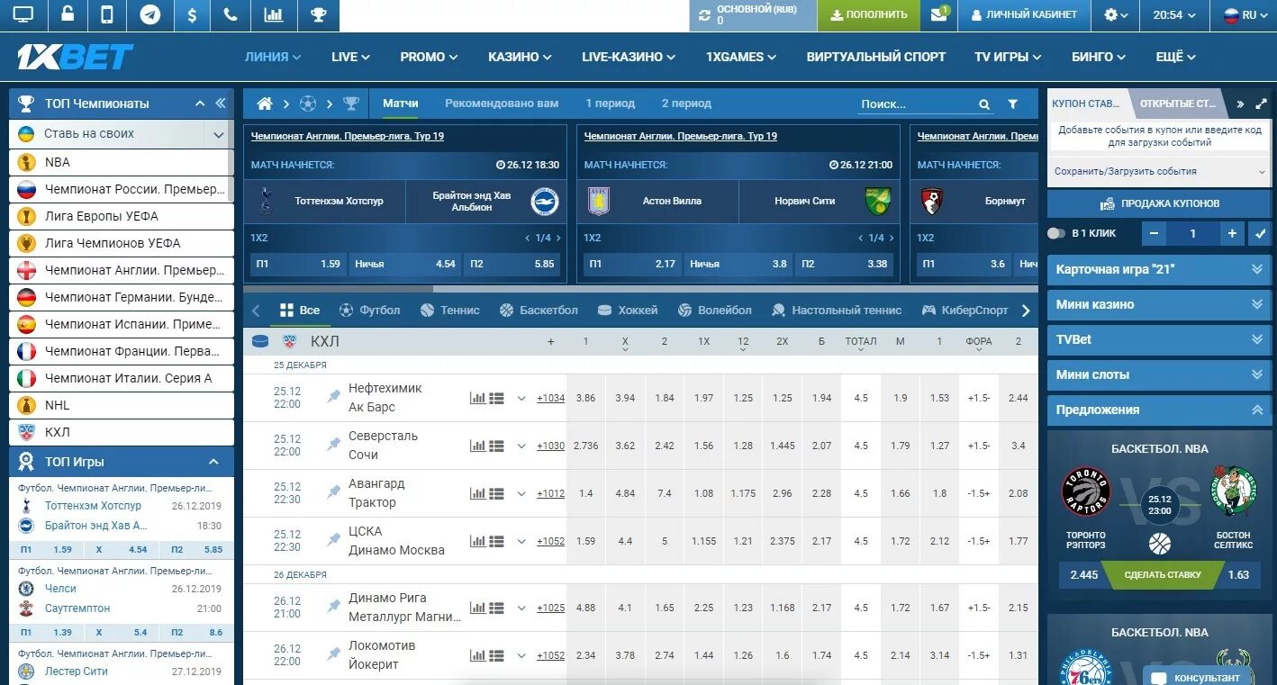Viewport: 1277px width, 685px height.
Task: Open the filter funnel icon
Action: pos(1012,104)
